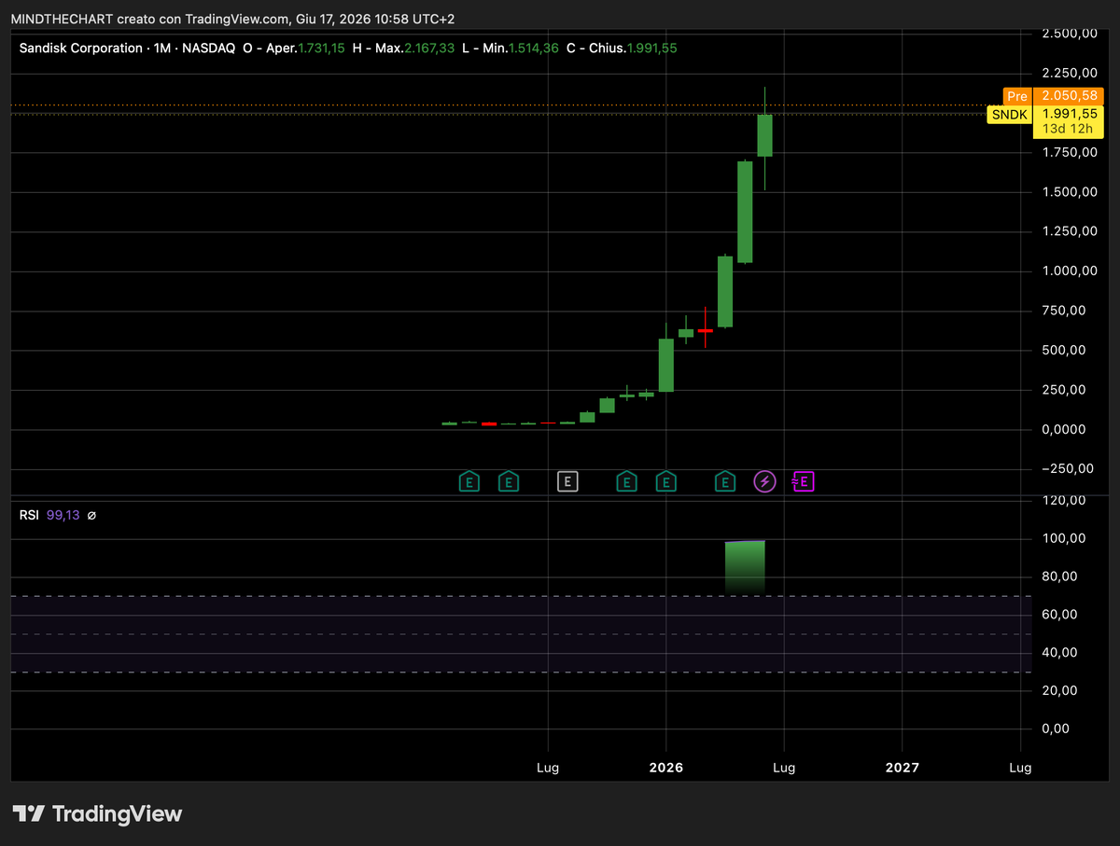Click the 500,00 price axis label
This screenshot has height=846, width=1120.
tap(1064, 351)
